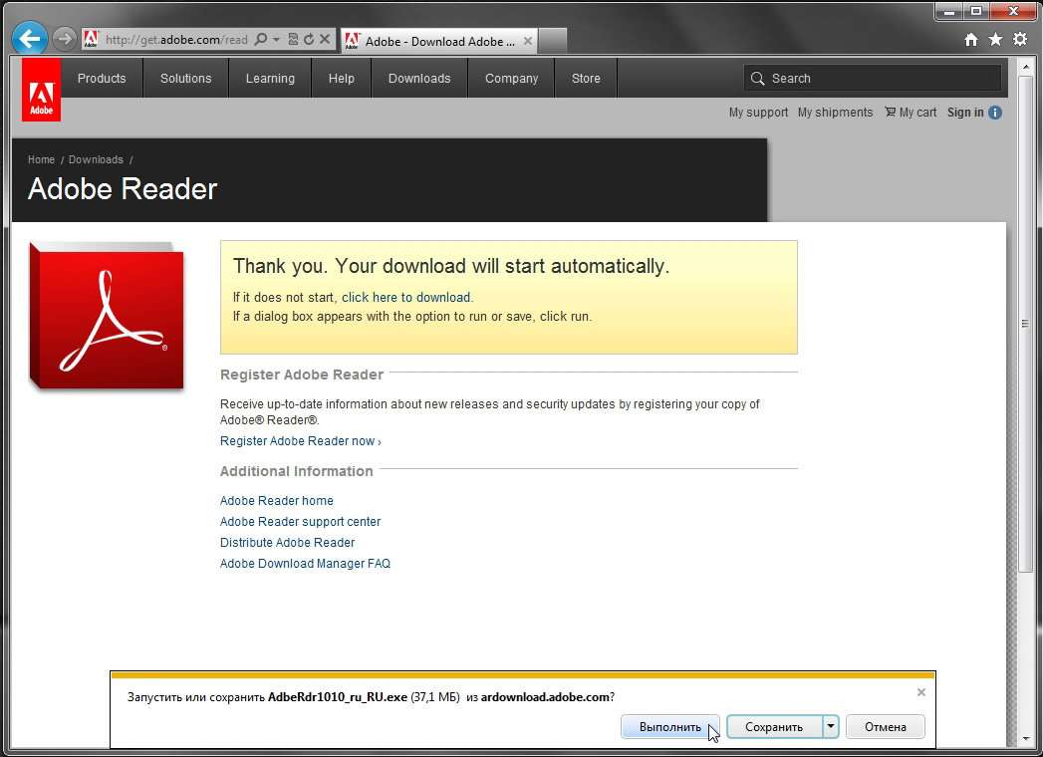Viewport: 1043px width, 757px height.
Task: Go to Downloads breadcrumb
Action: point(96,159)
